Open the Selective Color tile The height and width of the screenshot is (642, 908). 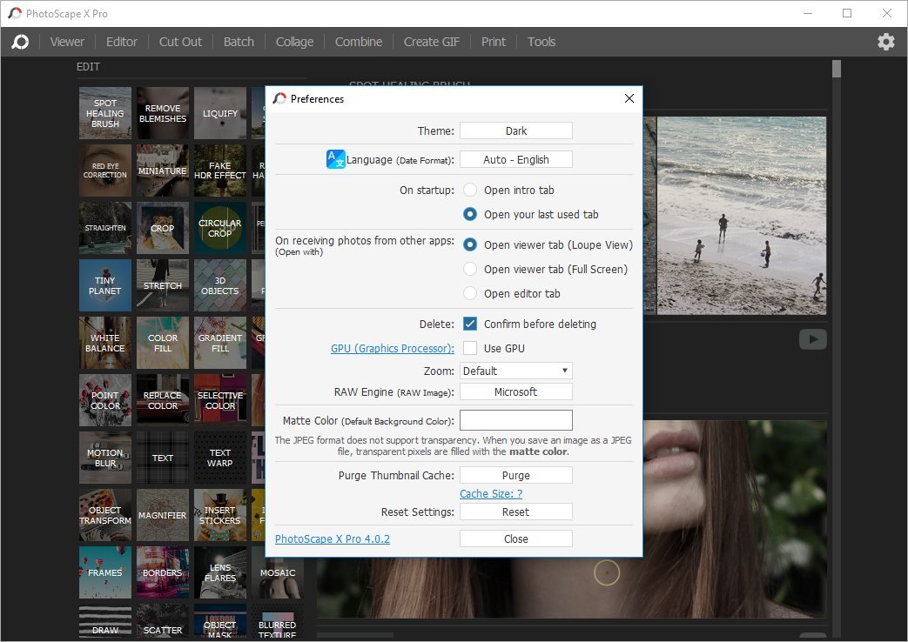point(220,400)
